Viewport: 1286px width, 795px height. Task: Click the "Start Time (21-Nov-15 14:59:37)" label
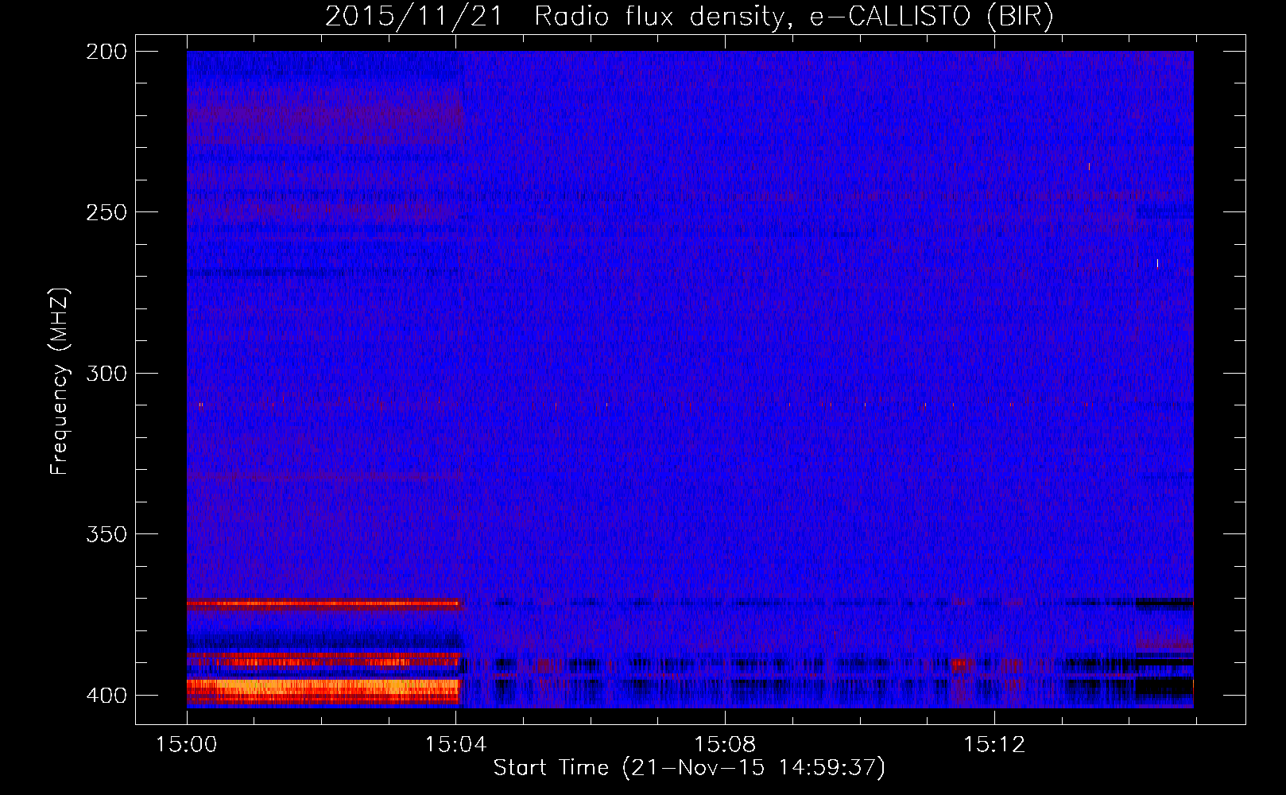(x=689, y=768)
